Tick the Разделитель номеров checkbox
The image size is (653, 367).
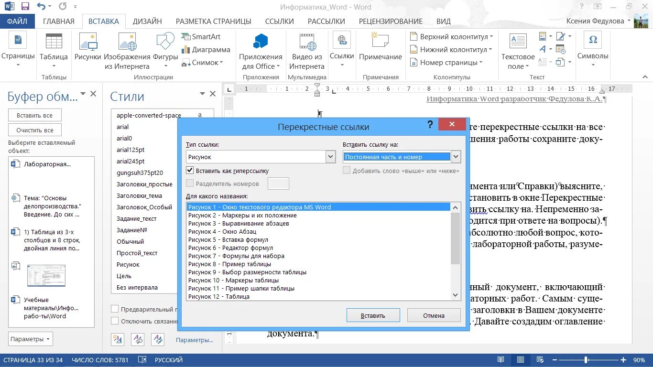(190, 183)
